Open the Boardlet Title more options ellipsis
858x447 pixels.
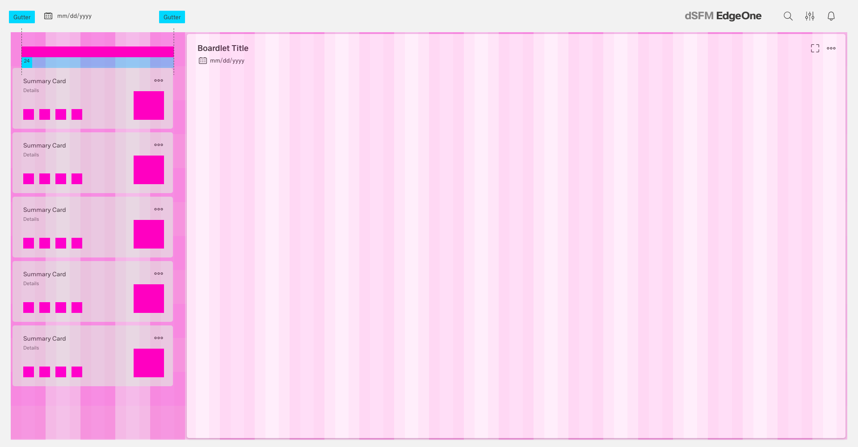pyautogui.click(x=831, y=48)
